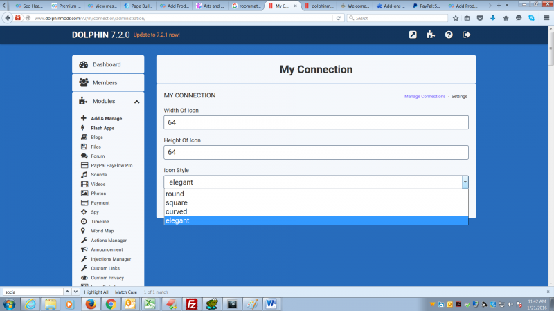The width and height of the screenshot is (554, 311).
Task: Click the header puzzle extensions icon
Action: (430, 35)
